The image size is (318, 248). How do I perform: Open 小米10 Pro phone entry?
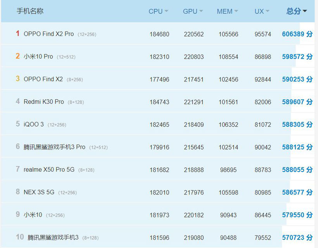(38, 57)
